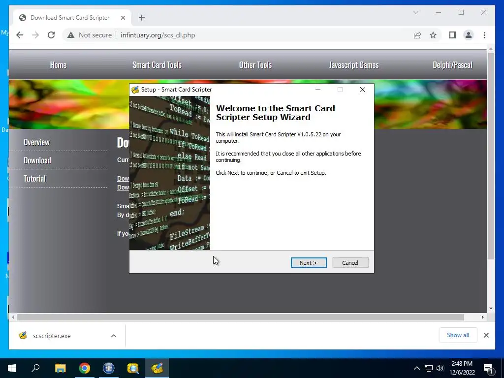This screenshot has width=504, height=378.
Task: Go to the Download sidebar link
Action: tap(37, 160)
